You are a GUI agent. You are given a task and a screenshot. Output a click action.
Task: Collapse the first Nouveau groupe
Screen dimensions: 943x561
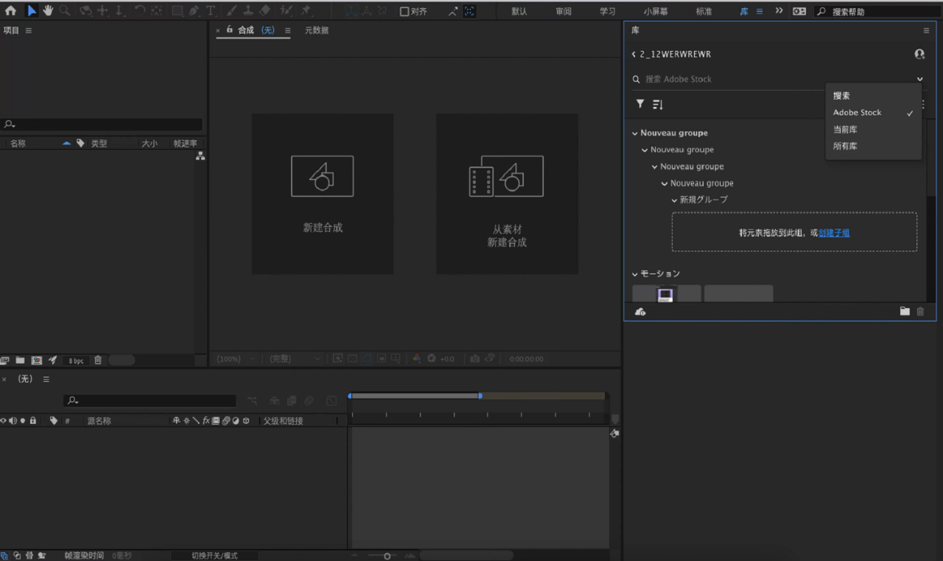tap(635, 133)
